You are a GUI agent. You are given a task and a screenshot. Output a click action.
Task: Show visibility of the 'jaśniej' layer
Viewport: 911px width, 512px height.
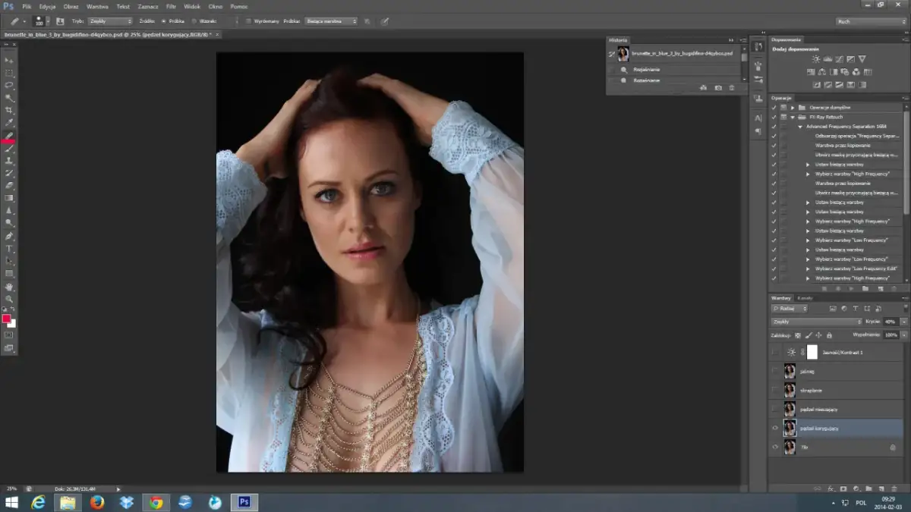775,370
